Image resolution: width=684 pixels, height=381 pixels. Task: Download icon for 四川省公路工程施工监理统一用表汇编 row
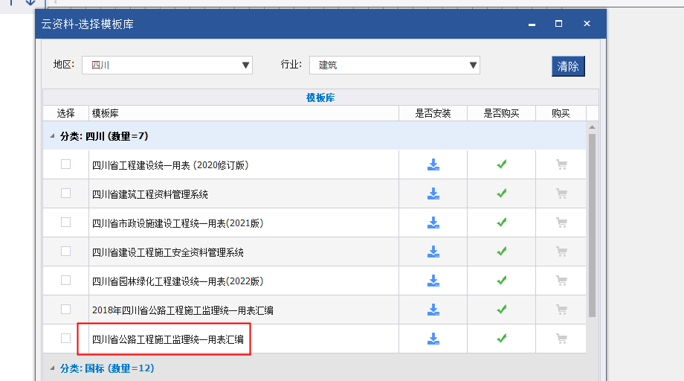coord(433,339)
